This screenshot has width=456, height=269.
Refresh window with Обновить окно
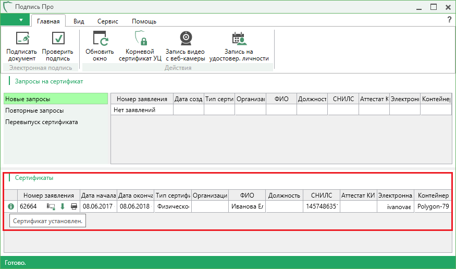coord(100,39)
